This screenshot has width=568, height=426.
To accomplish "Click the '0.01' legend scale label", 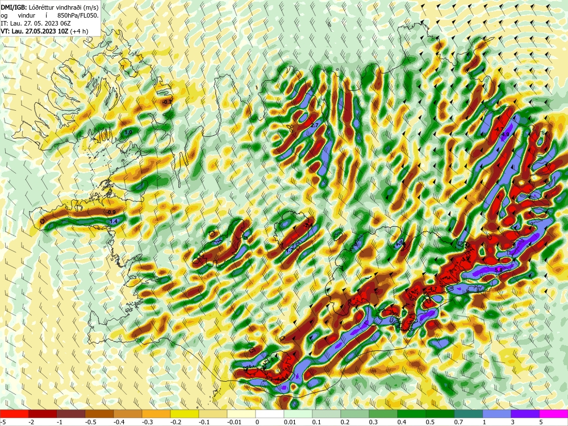I will 290,422.
